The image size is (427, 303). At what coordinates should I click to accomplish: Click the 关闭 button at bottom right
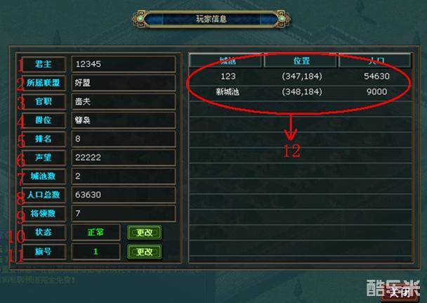pyautogui.click(x=398, y=292)
